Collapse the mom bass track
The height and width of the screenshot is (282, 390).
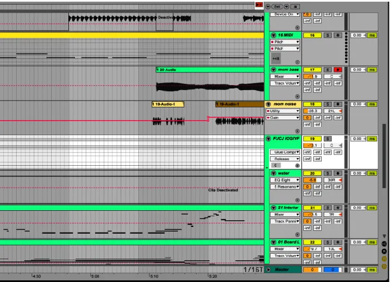pyautogui.click(x=273, y=70)
